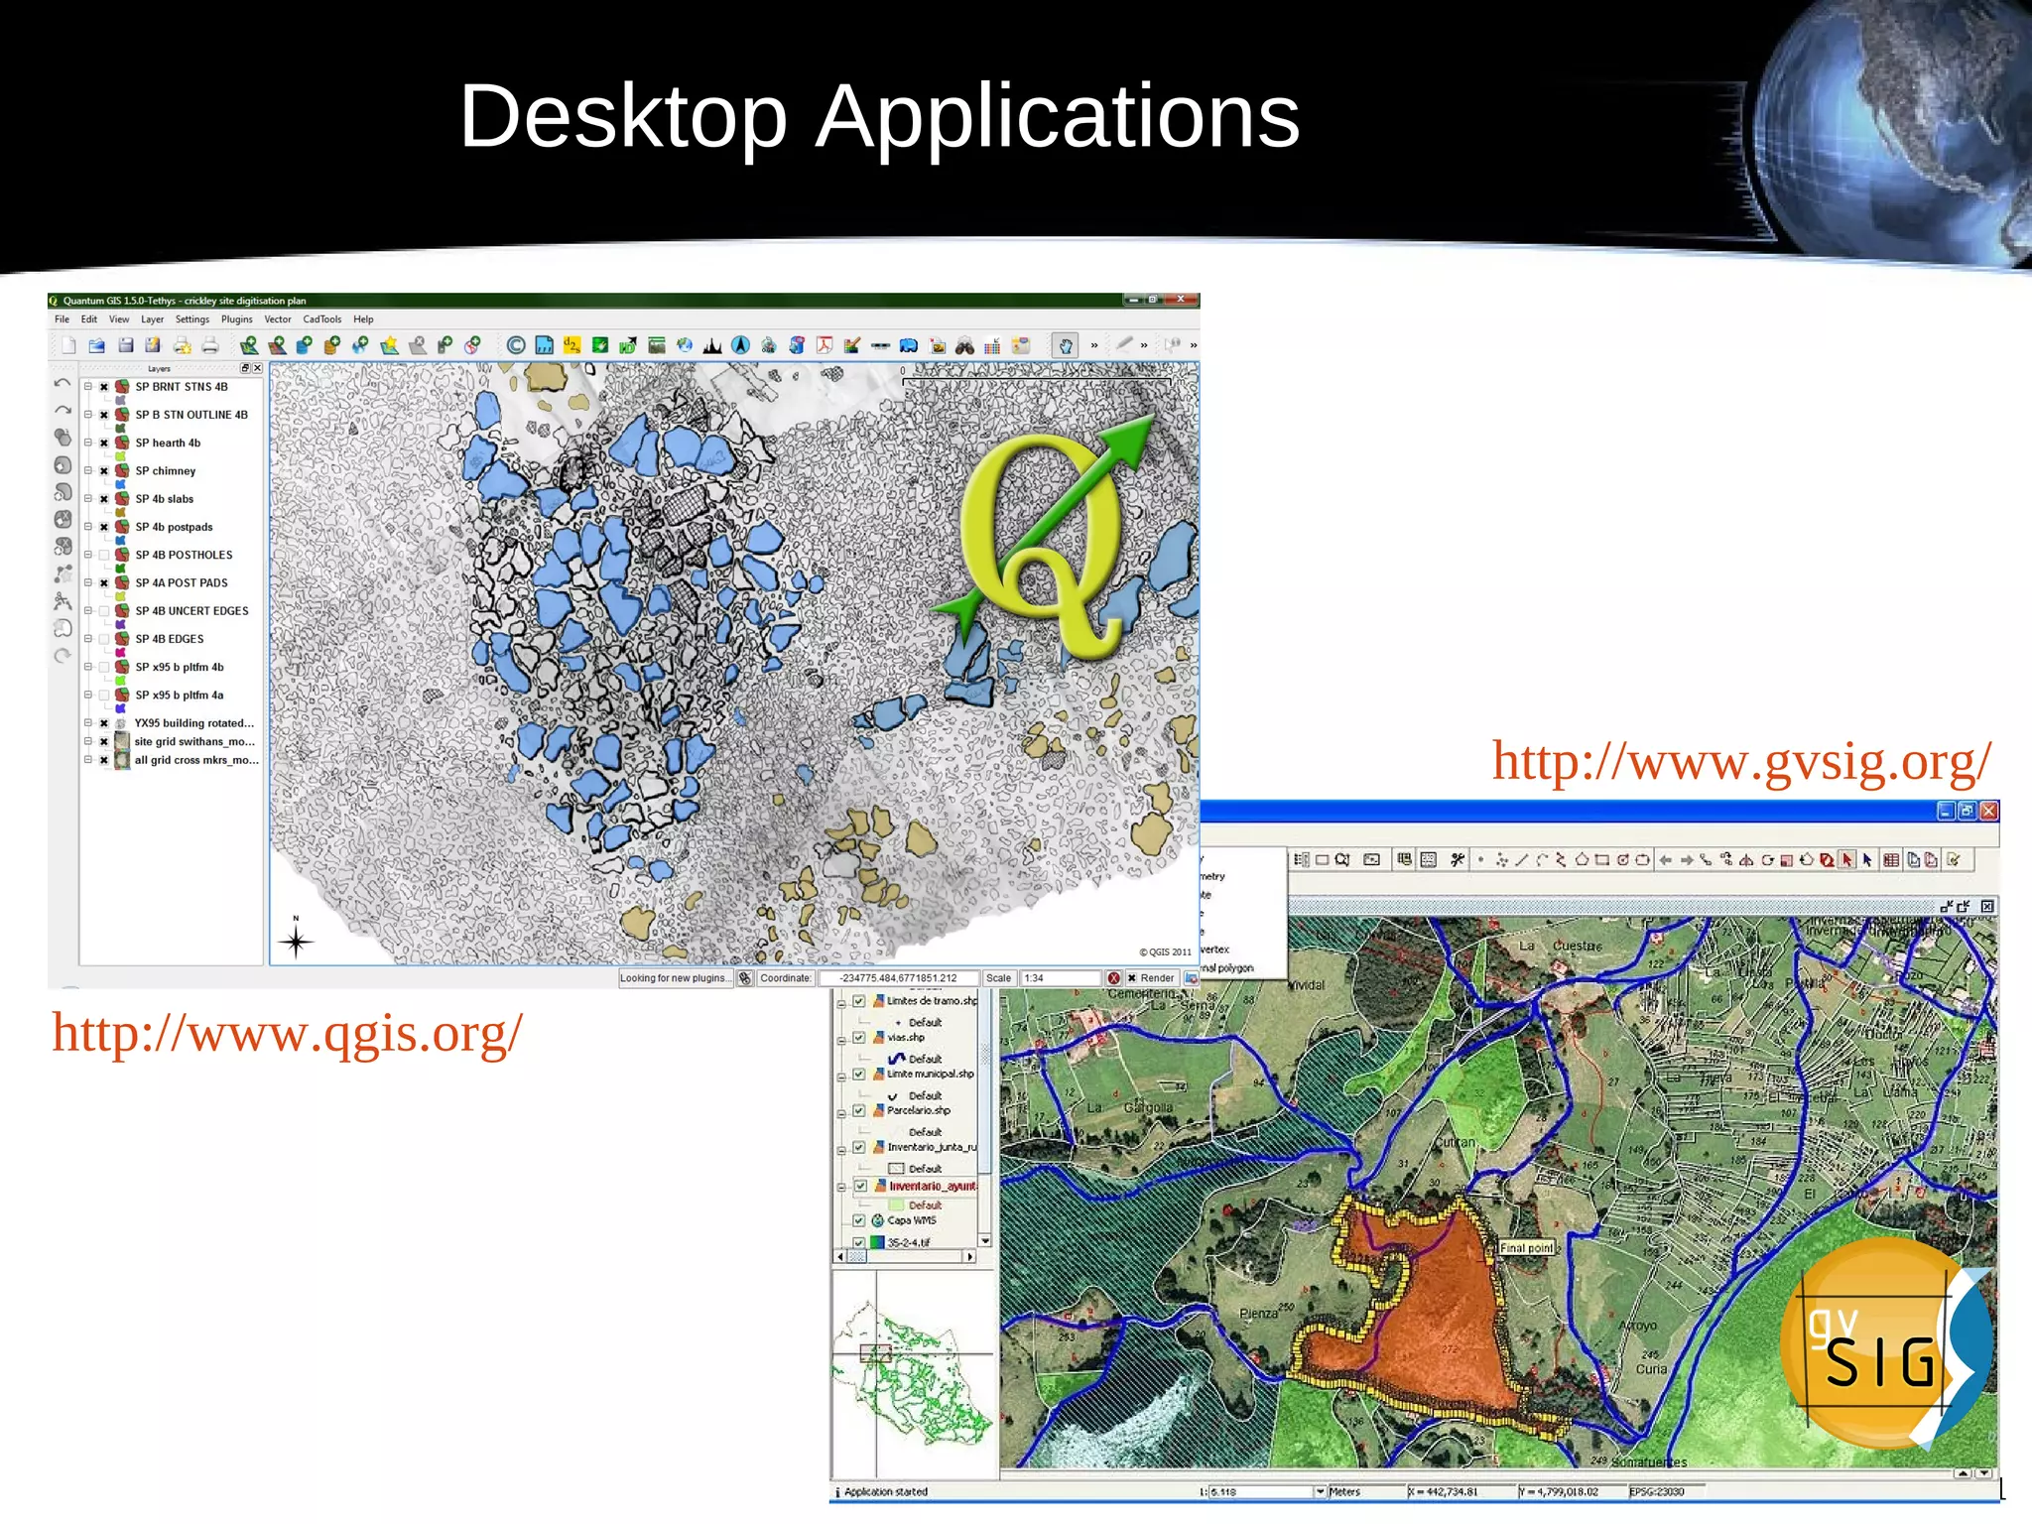Image resolution: width=2032 pixels, height=1524 pixels.
Task: Toggle visibility of SP hearth 4b layer
Action: [x=104, y=444]
